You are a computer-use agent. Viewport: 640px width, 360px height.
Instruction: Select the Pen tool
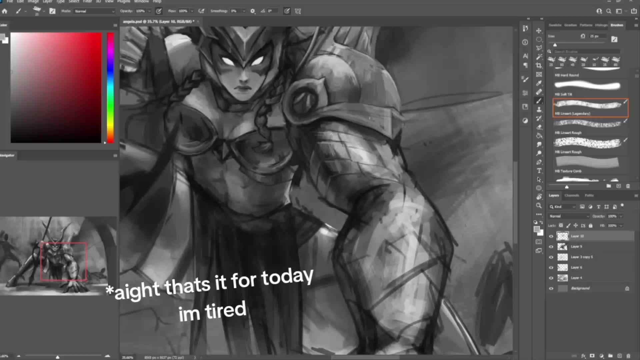point(539,162)
